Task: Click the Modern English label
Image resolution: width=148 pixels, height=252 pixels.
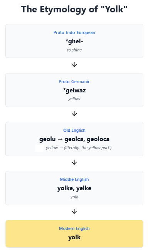Action: tap(74, 228)
